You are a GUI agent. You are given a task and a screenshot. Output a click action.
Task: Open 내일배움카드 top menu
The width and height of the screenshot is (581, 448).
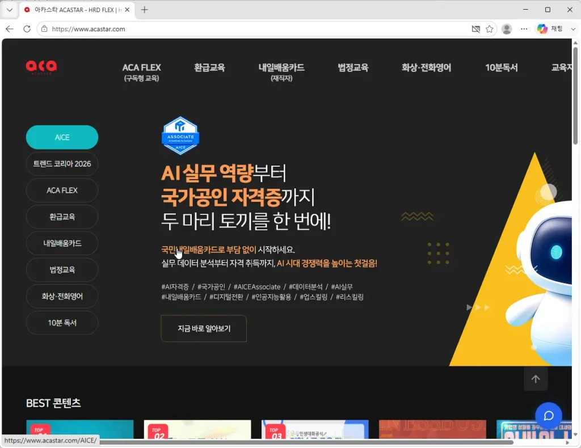pos(281,72)
